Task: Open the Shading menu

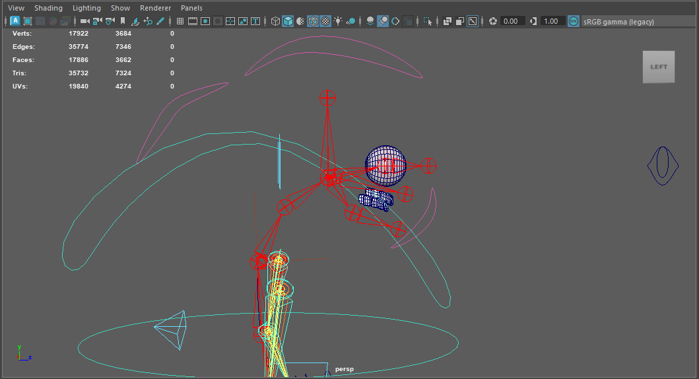Action: tap(48, 8)
